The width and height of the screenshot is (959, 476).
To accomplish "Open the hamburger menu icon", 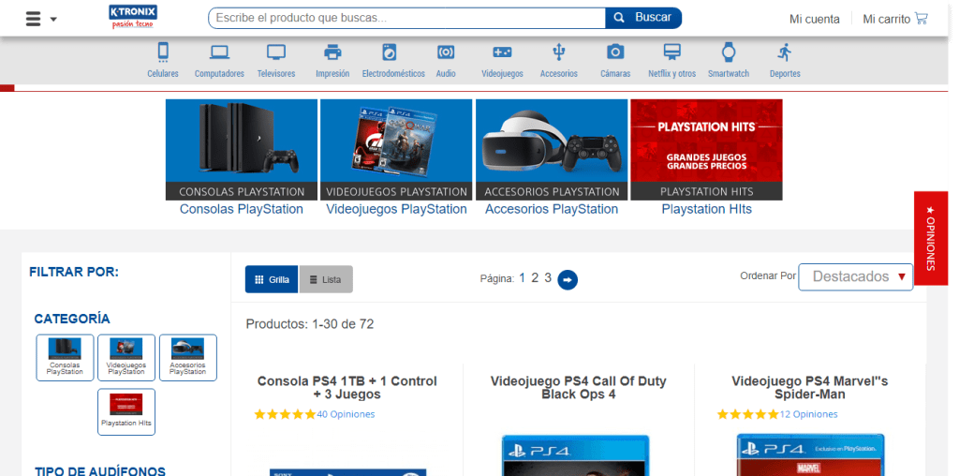I will tap(33, 19).
